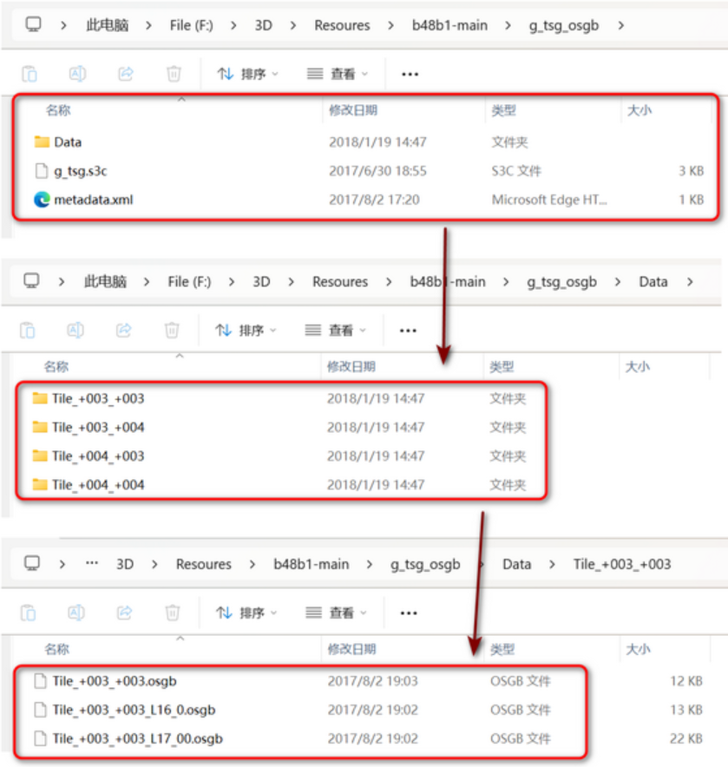This screenshot has width=728, height=767.
Task: Click Tile_+003_+003 segment in the bottom breadcrumb
Action: point(622,564)
